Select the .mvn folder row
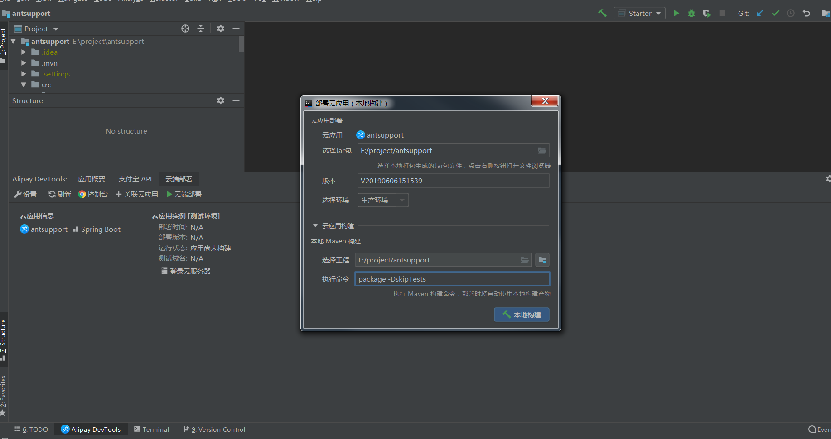Image resolution: width=831 pixels, height=439 pixels. pos(123,63)
